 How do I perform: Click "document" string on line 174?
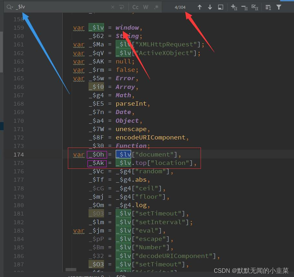(x=154, y=155)
